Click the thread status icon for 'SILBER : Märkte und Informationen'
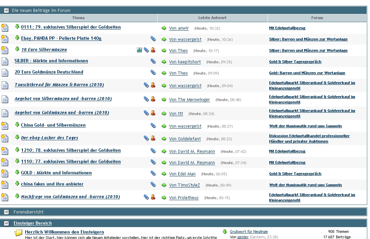The image size is (370, 239). tap(5, 62)
